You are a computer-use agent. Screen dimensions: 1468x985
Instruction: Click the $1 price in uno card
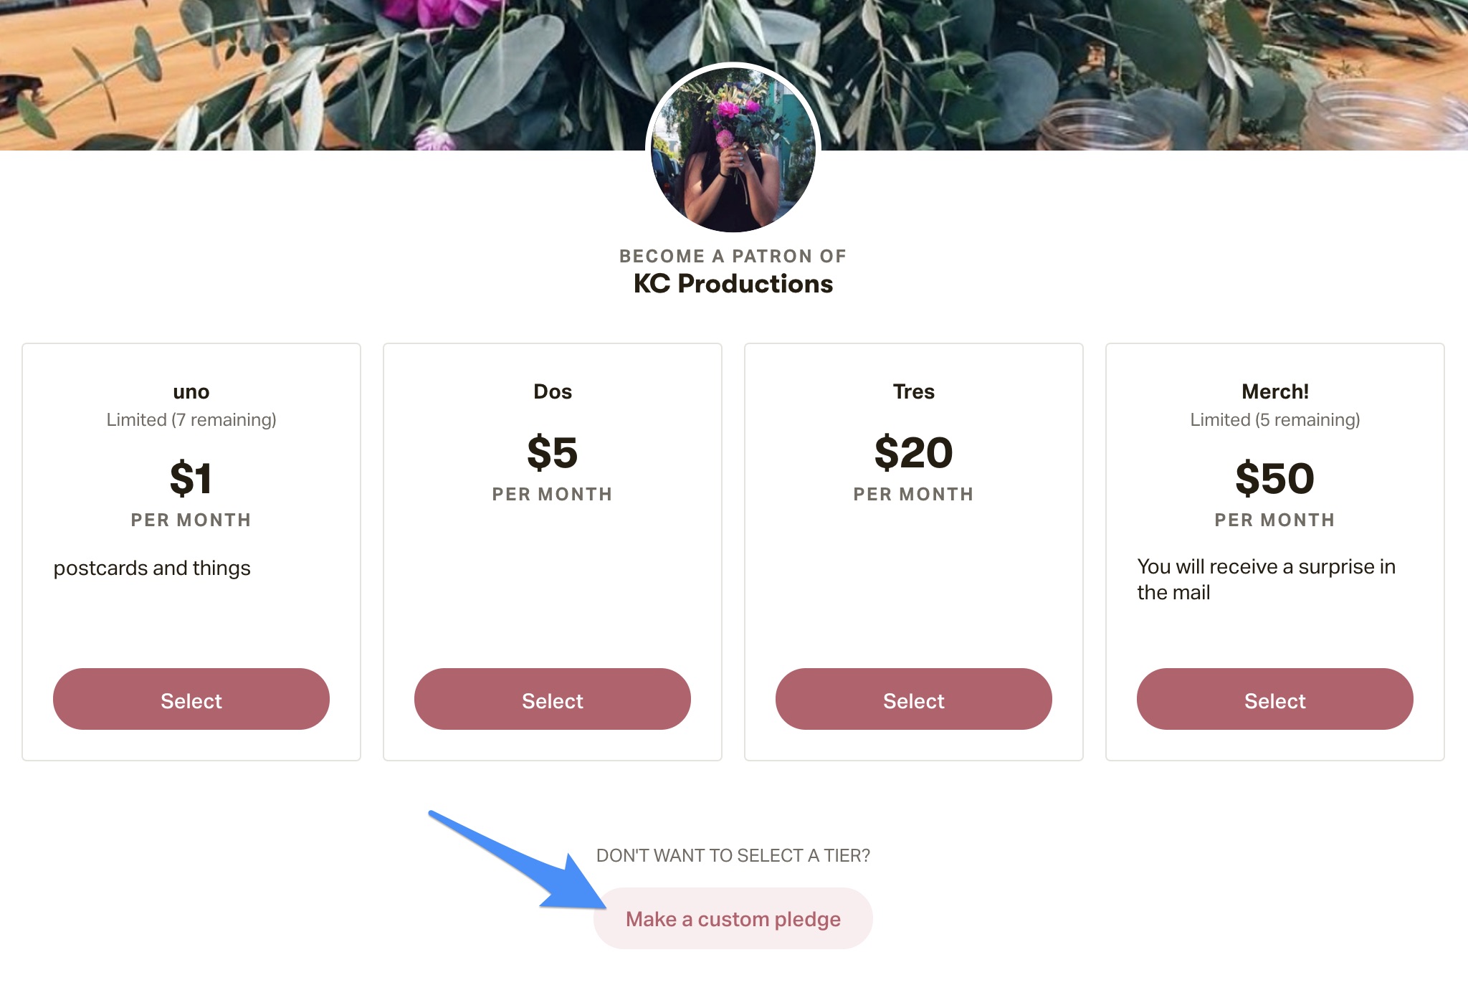click(191, 478)
